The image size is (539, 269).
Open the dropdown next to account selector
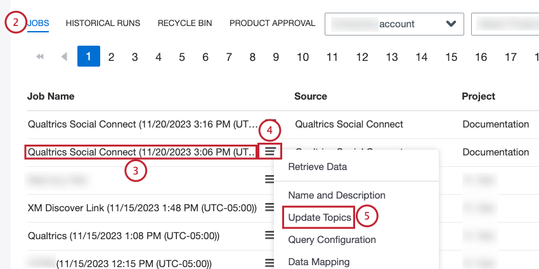pos(505,24)
